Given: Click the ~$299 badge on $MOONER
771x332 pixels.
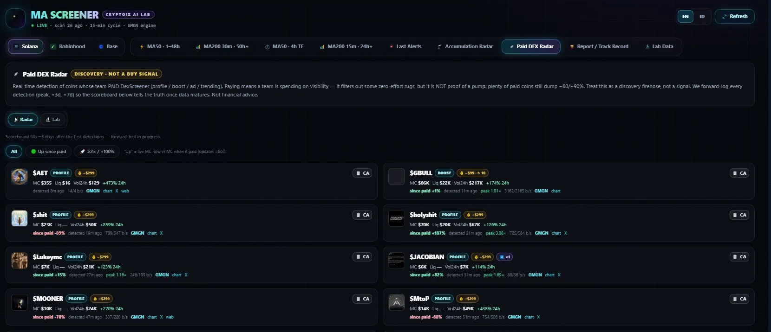Looking at the screenshot, I should pyautogui.click(x=101, y=299).
